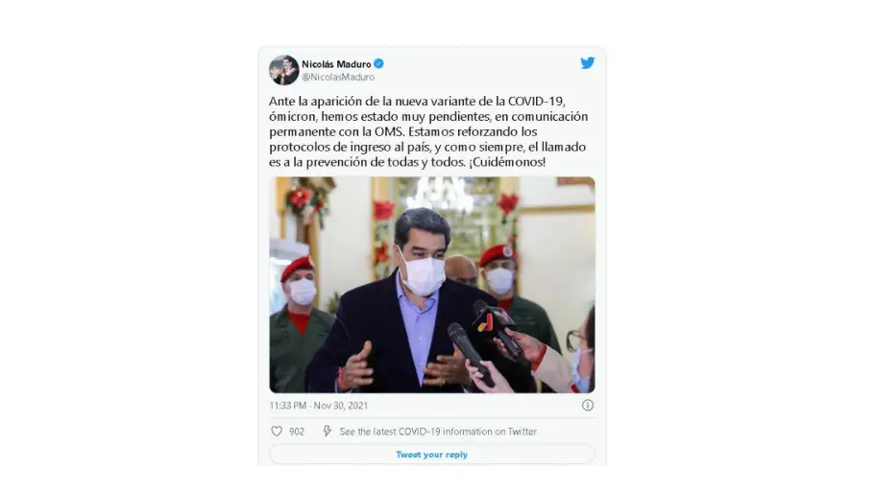Viewport: 874px width, 491px height.
Task: Like the tweet with heart icon
Action: (x=277, y=432)
